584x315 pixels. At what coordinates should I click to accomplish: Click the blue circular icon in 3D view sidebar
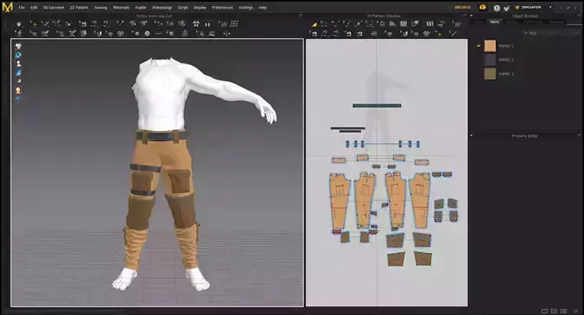(x=18, y=55)
